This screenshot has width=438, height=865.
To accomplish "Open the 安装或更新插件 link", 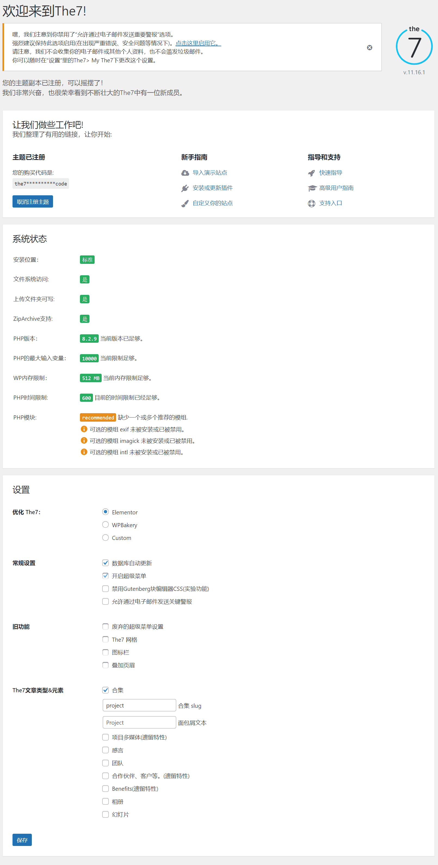I will 212,188.
